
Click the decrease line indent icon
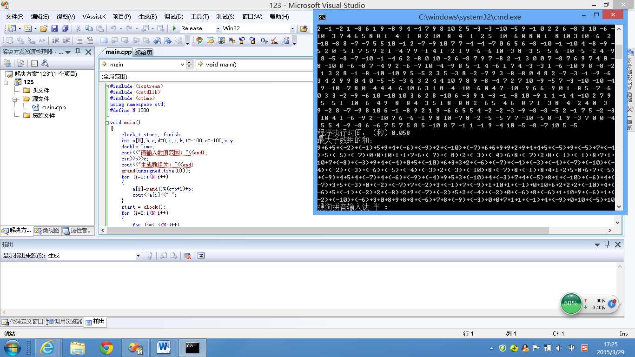[x=55, y=40]
